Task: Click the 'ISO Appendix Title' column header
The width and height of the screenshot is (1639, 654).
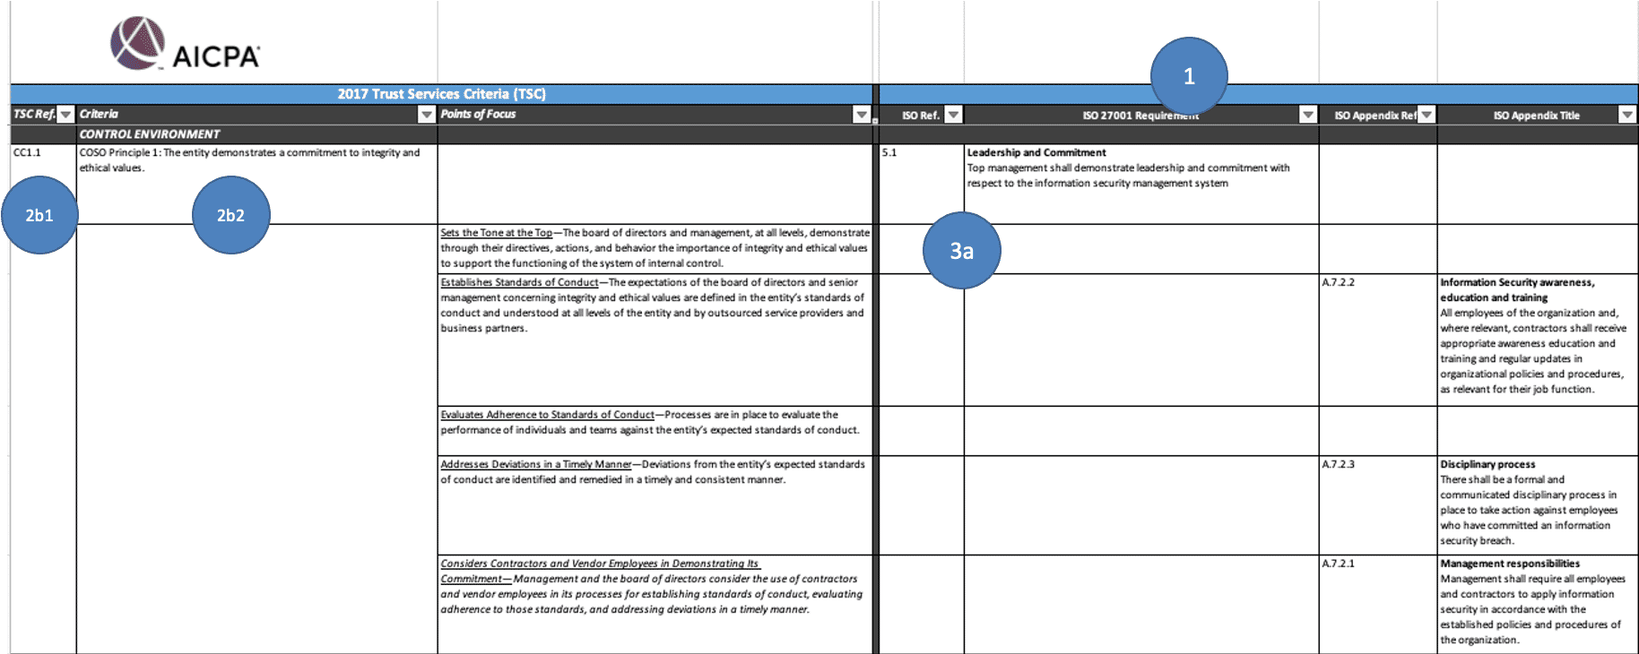Action: (x=1536, y=116)
